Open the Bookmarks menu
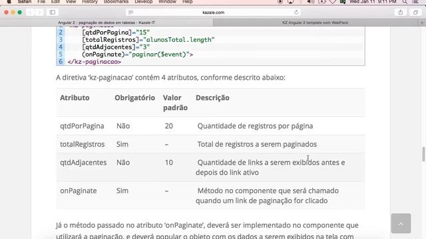The image size is (426, 239). [116, 1]
